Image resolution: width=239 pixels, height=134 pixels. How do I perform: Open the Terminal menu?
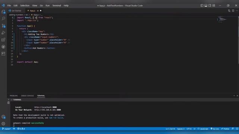pyautogui.click(x=56, y=6)
